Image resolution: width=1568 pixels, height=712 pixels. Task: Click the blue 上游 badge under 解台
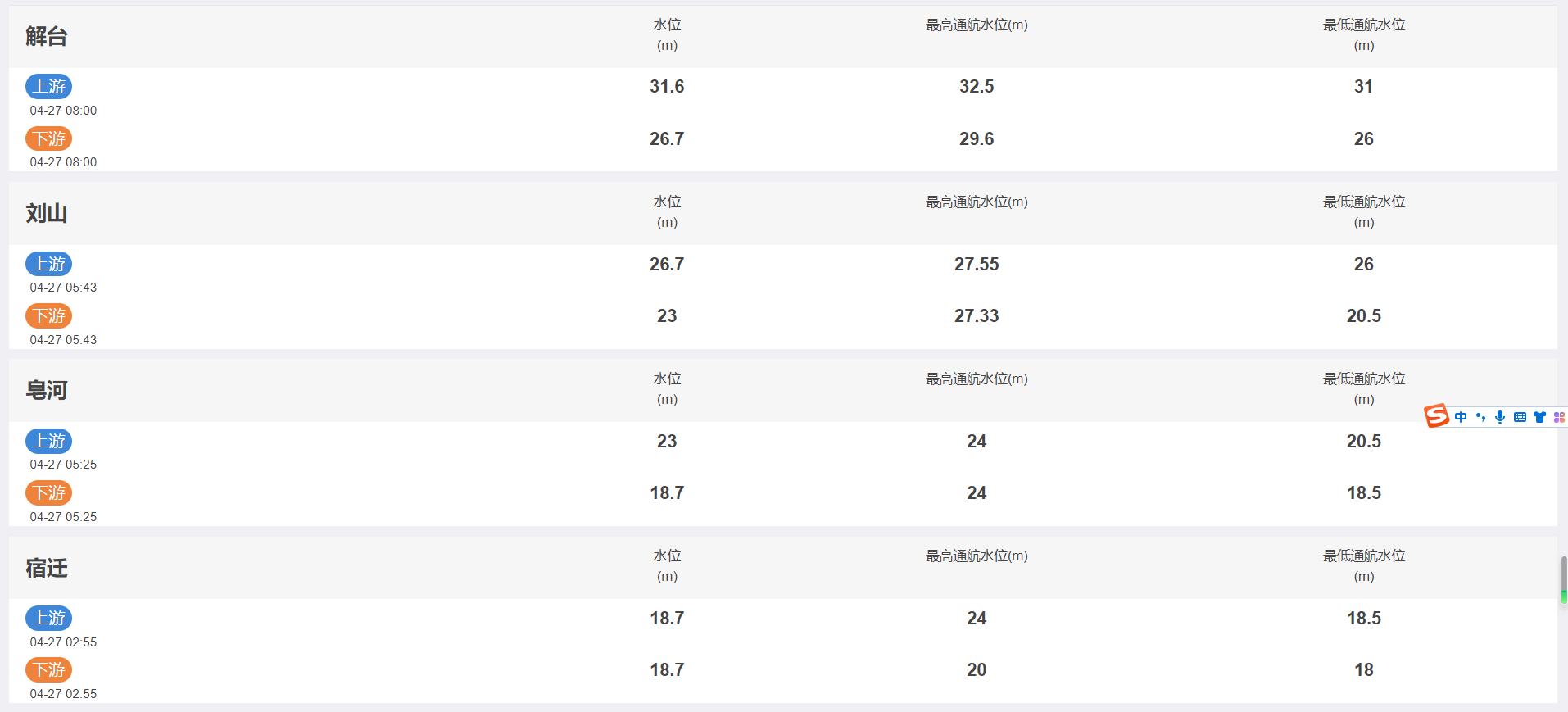tap(49, 86)
